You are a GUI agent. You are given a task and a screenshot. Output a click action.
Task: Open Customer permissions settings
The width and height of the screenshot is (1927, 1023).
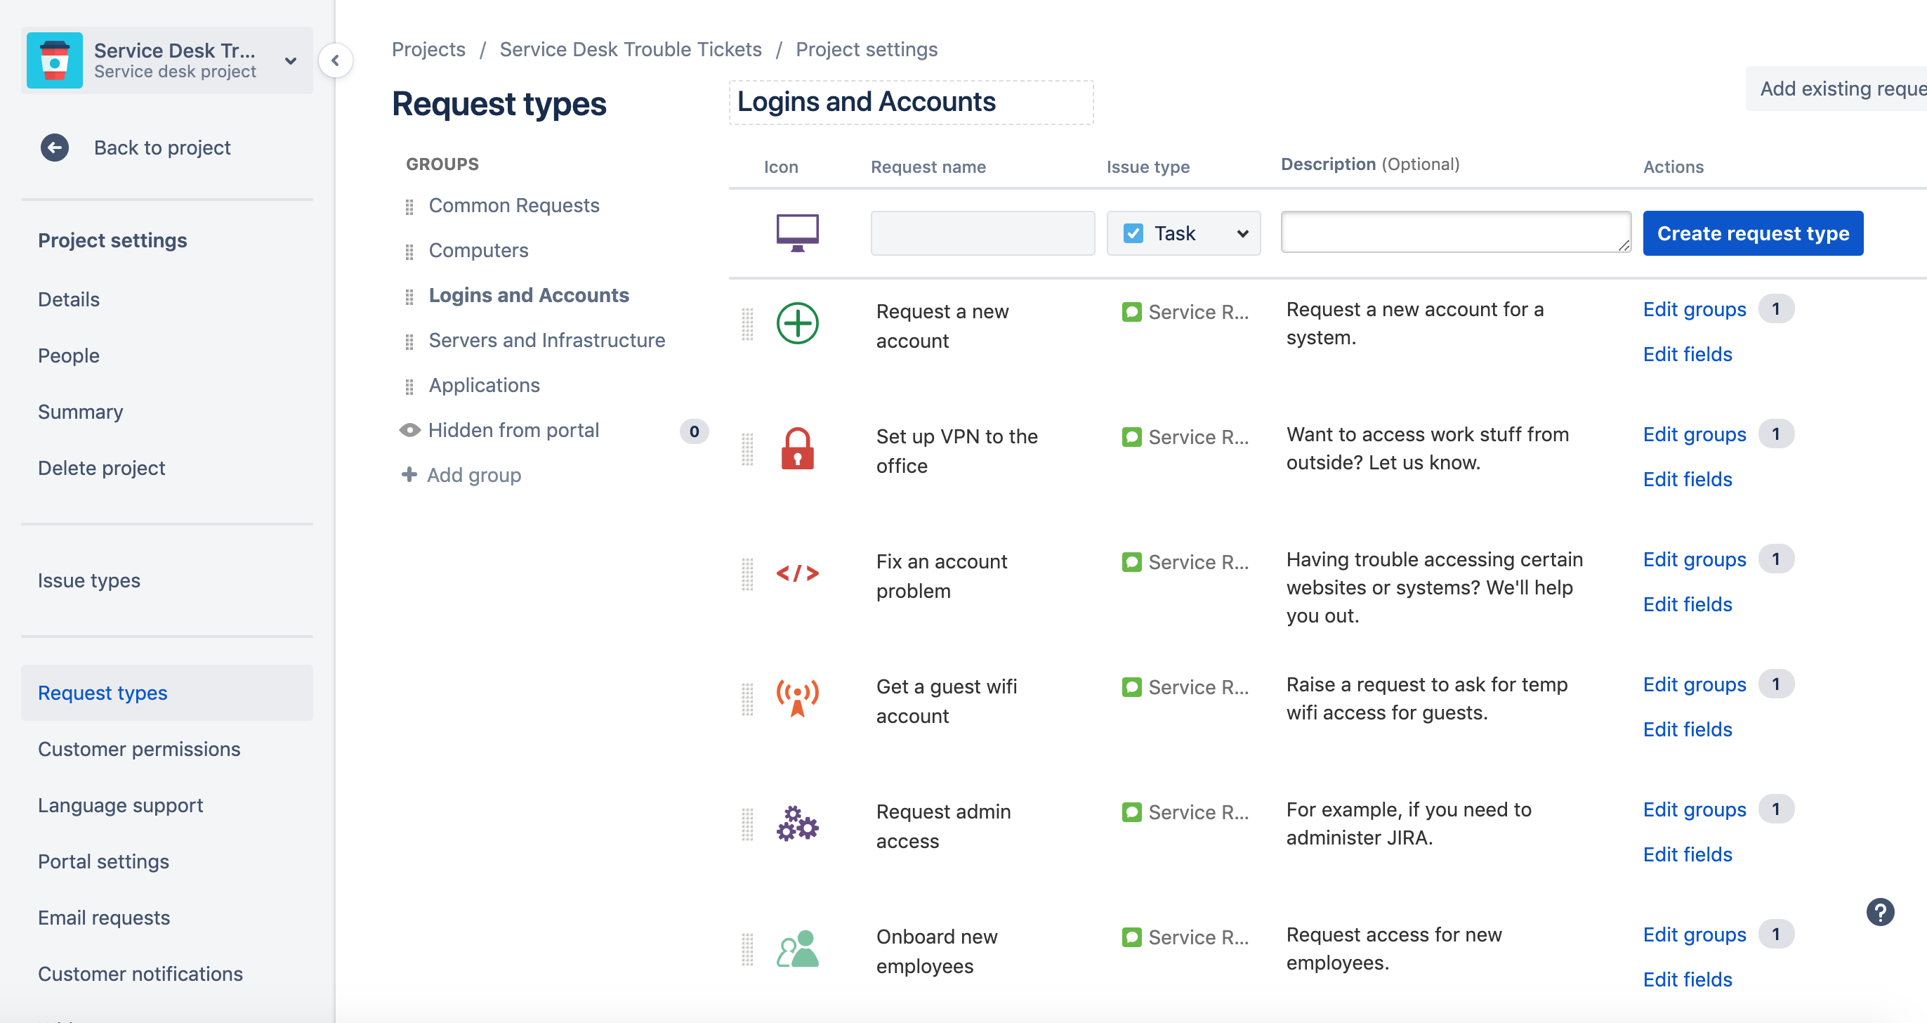pos(139,749)
